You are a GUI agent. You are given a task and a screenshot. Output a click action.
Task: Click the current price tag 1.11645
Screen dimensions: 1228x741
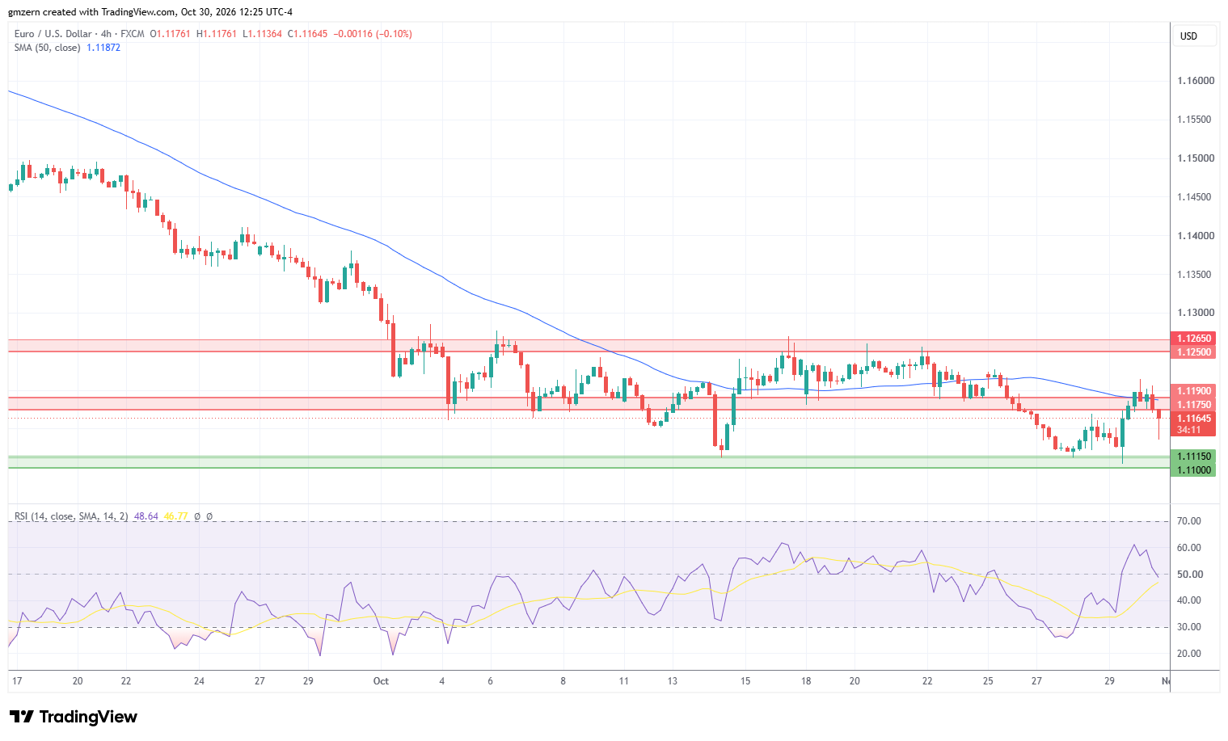(x=1193, y=419)
